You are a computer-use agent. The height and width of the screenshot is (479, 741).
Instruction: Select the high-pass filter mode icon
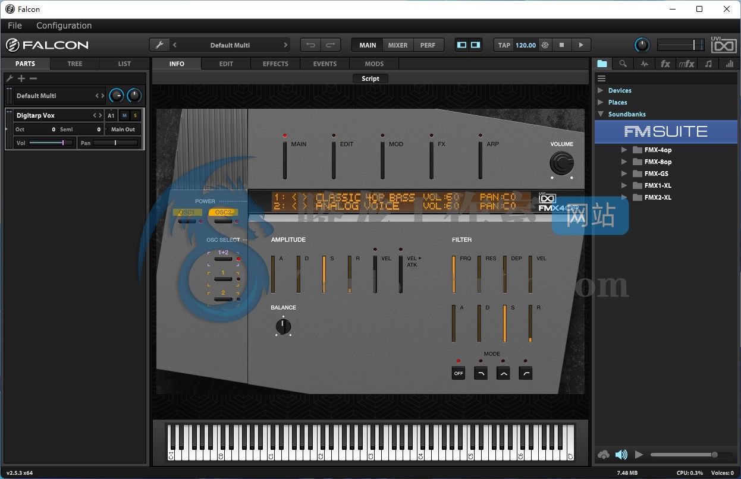[x=525, y=374]
